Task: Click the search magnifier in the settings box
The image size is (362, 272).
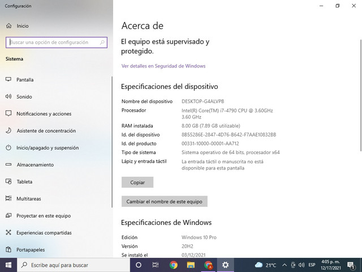Action: pos(102,42)
